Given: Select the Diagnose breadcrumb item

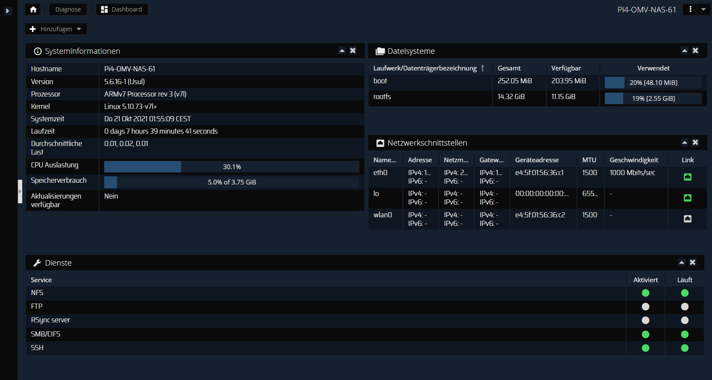Looking at the screenshot, I should [68, 9].
